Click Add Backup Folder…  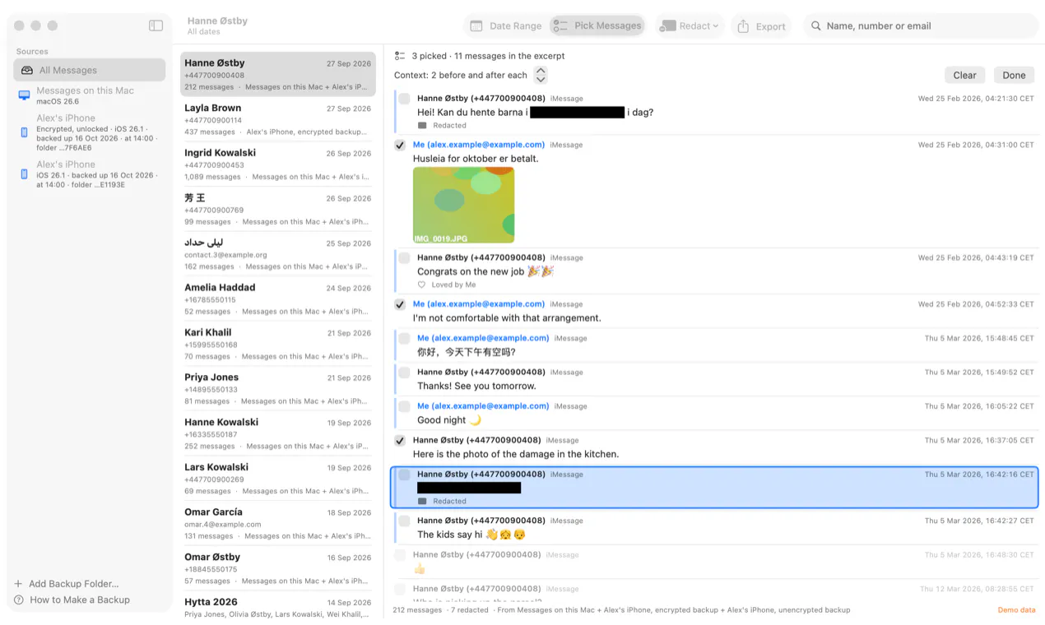[74, 584]
